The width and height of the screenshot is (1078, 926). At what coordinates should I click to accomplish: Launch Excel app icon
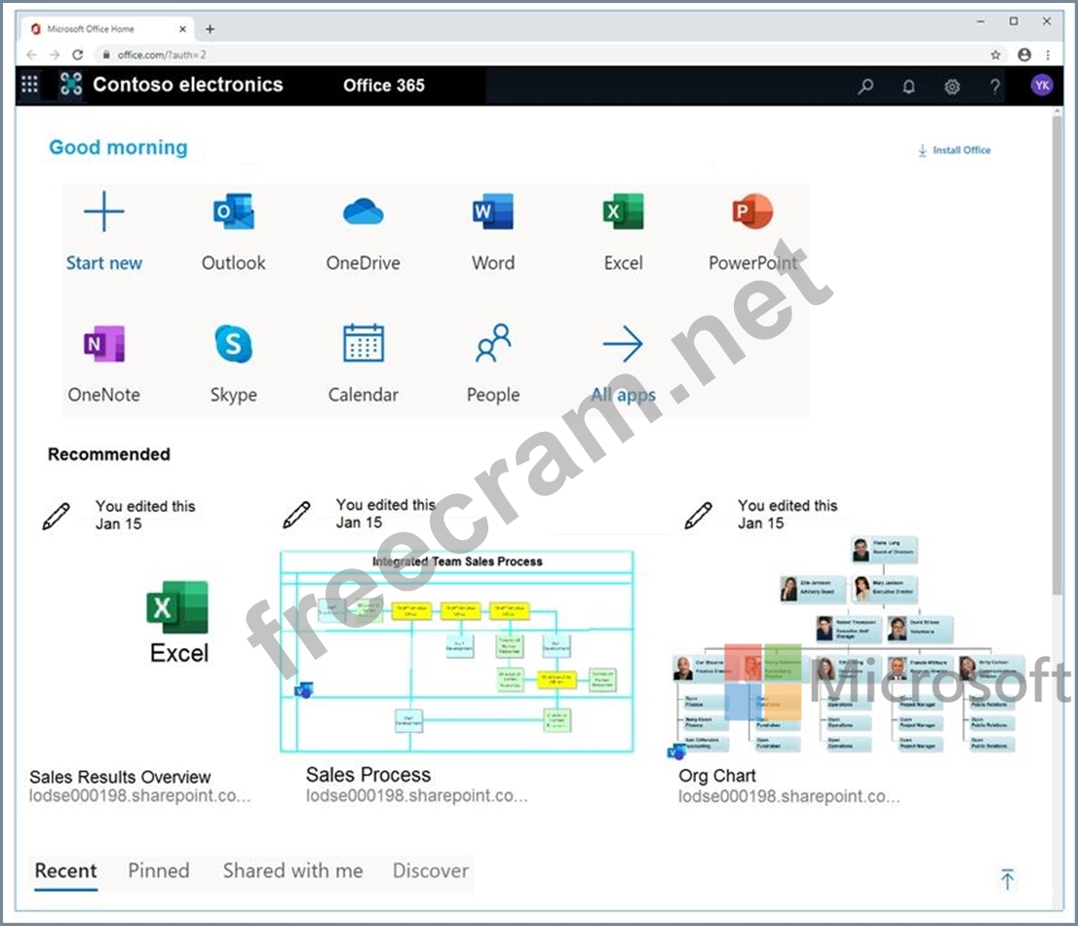623,212
